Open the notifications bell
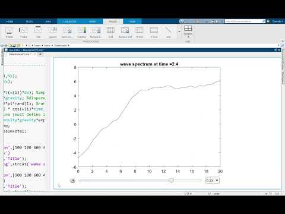The image size is (285, 214). pos(268,21)
